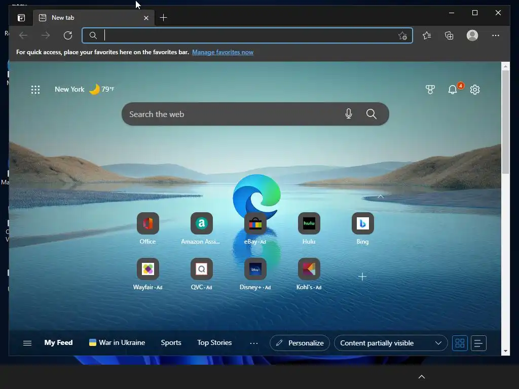Screen dimensions: 519x389
Task: Open the feed hamburger menu
Action: [27, 343]
